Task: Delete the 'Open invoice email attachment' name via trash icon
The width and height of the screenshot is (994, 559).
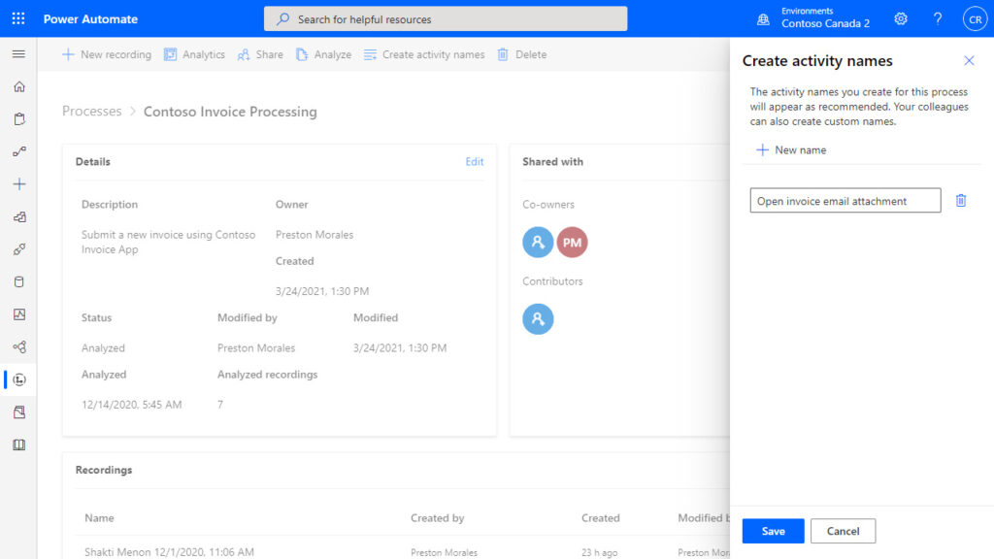Action: tap(961, 200)
